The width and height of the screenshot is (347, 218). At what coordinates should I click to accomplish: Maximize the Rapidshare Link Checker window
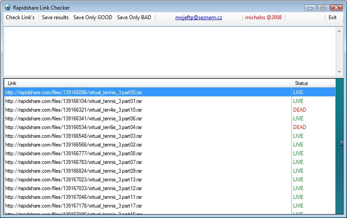tap(323, 8)
